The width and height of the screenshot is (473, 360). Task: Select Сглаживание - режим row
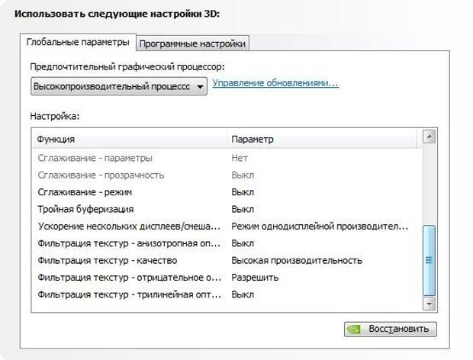85,192
